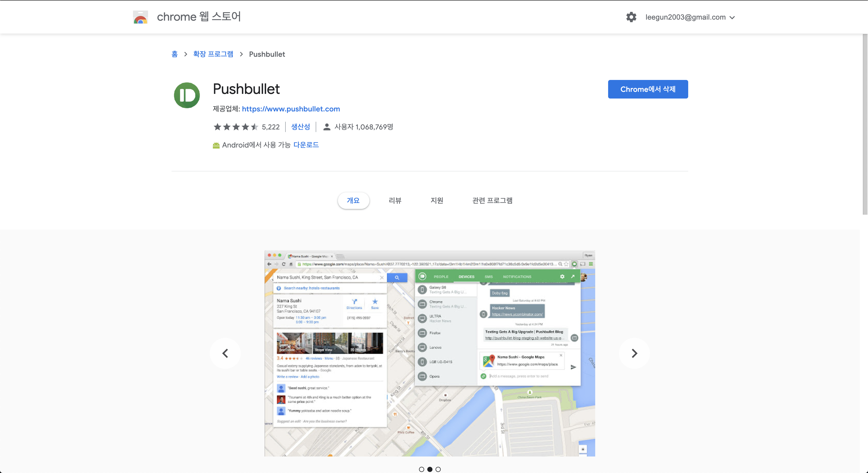The image size is (868, 473).
Task: Click the user count person icon
Action: click(327, 127)
